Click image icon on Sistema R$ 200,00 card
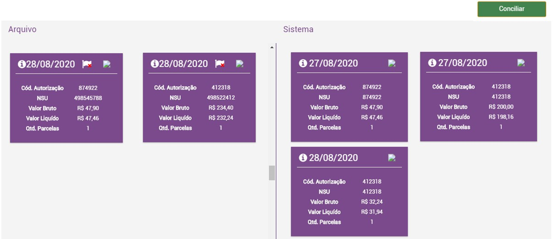Image resolution: width=554 pixels, height=239 pixels. coord(521,63)
